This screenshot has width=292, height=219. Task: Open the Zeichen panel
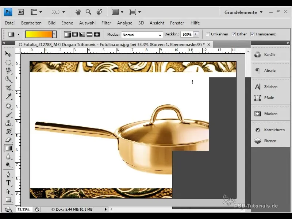[270, 87]
